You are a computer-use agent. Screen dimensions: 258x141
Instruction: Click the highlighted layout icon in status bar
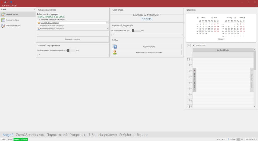tap(238, 139)
